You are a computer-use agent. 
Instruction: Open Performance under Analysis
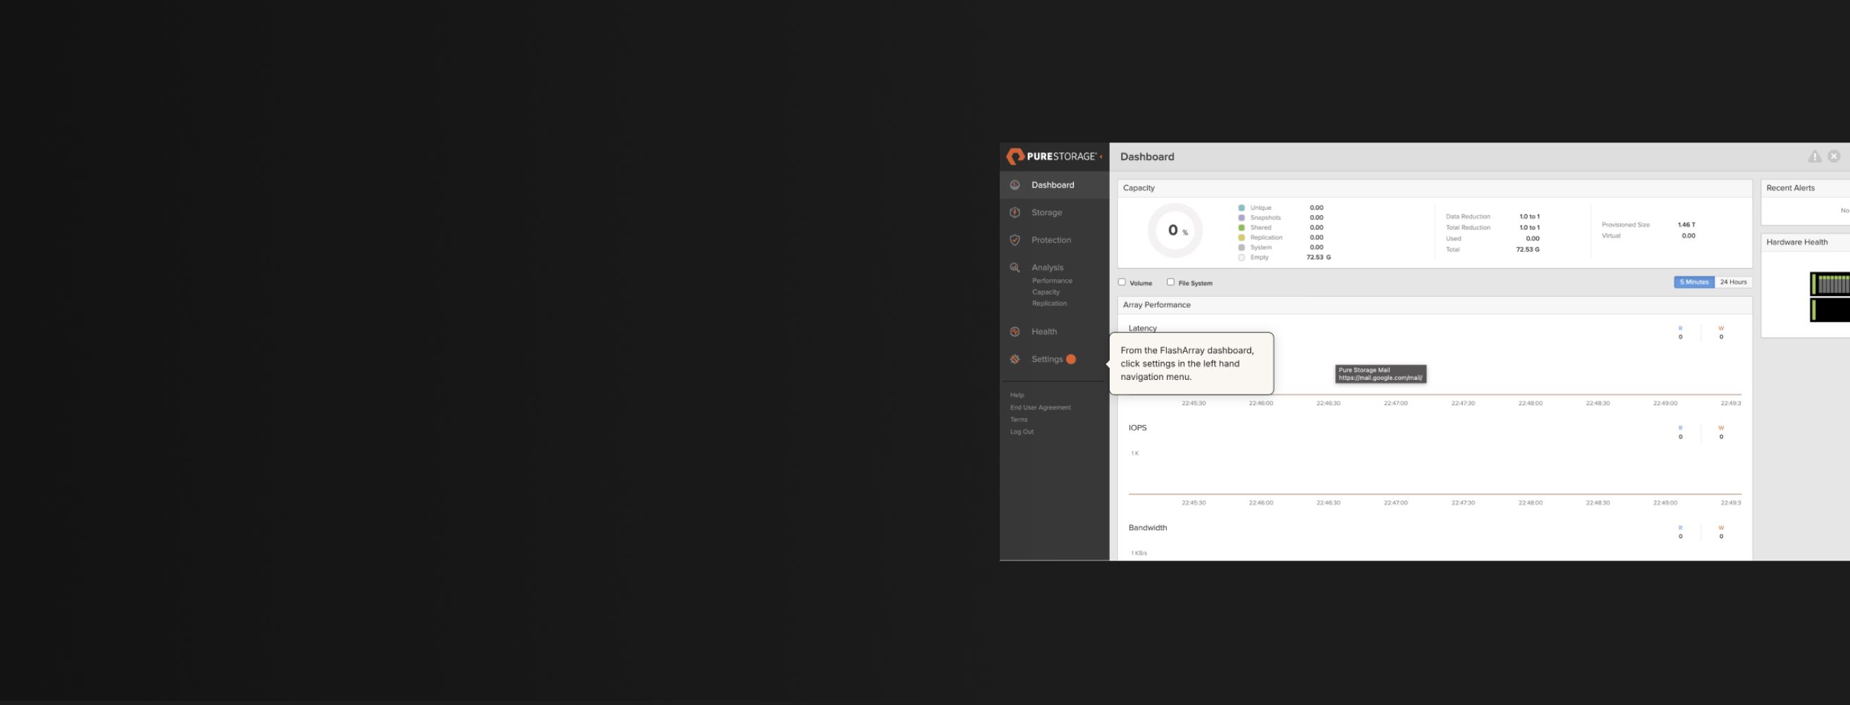[x=1052, y=281]
